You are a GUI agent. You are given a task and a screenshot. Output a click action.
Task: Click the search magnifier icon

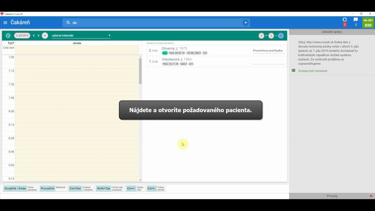pos(68,23)
